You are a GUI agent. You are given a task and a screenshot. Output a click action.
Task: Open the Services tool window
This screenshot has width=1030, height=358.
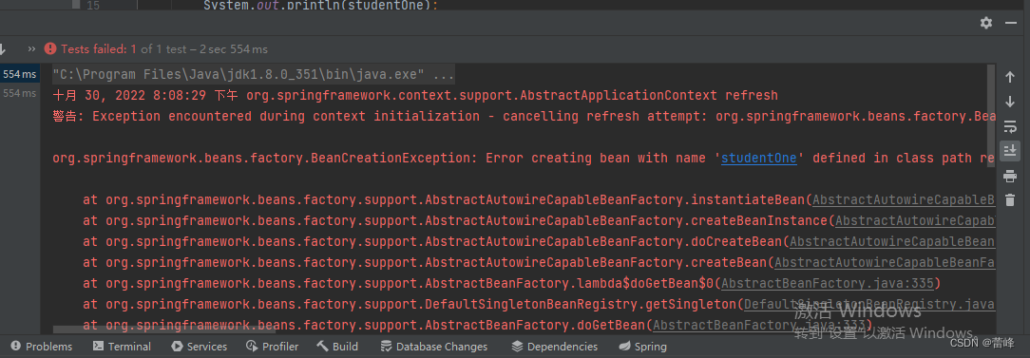pyautogui.click(x=199, y=347)
